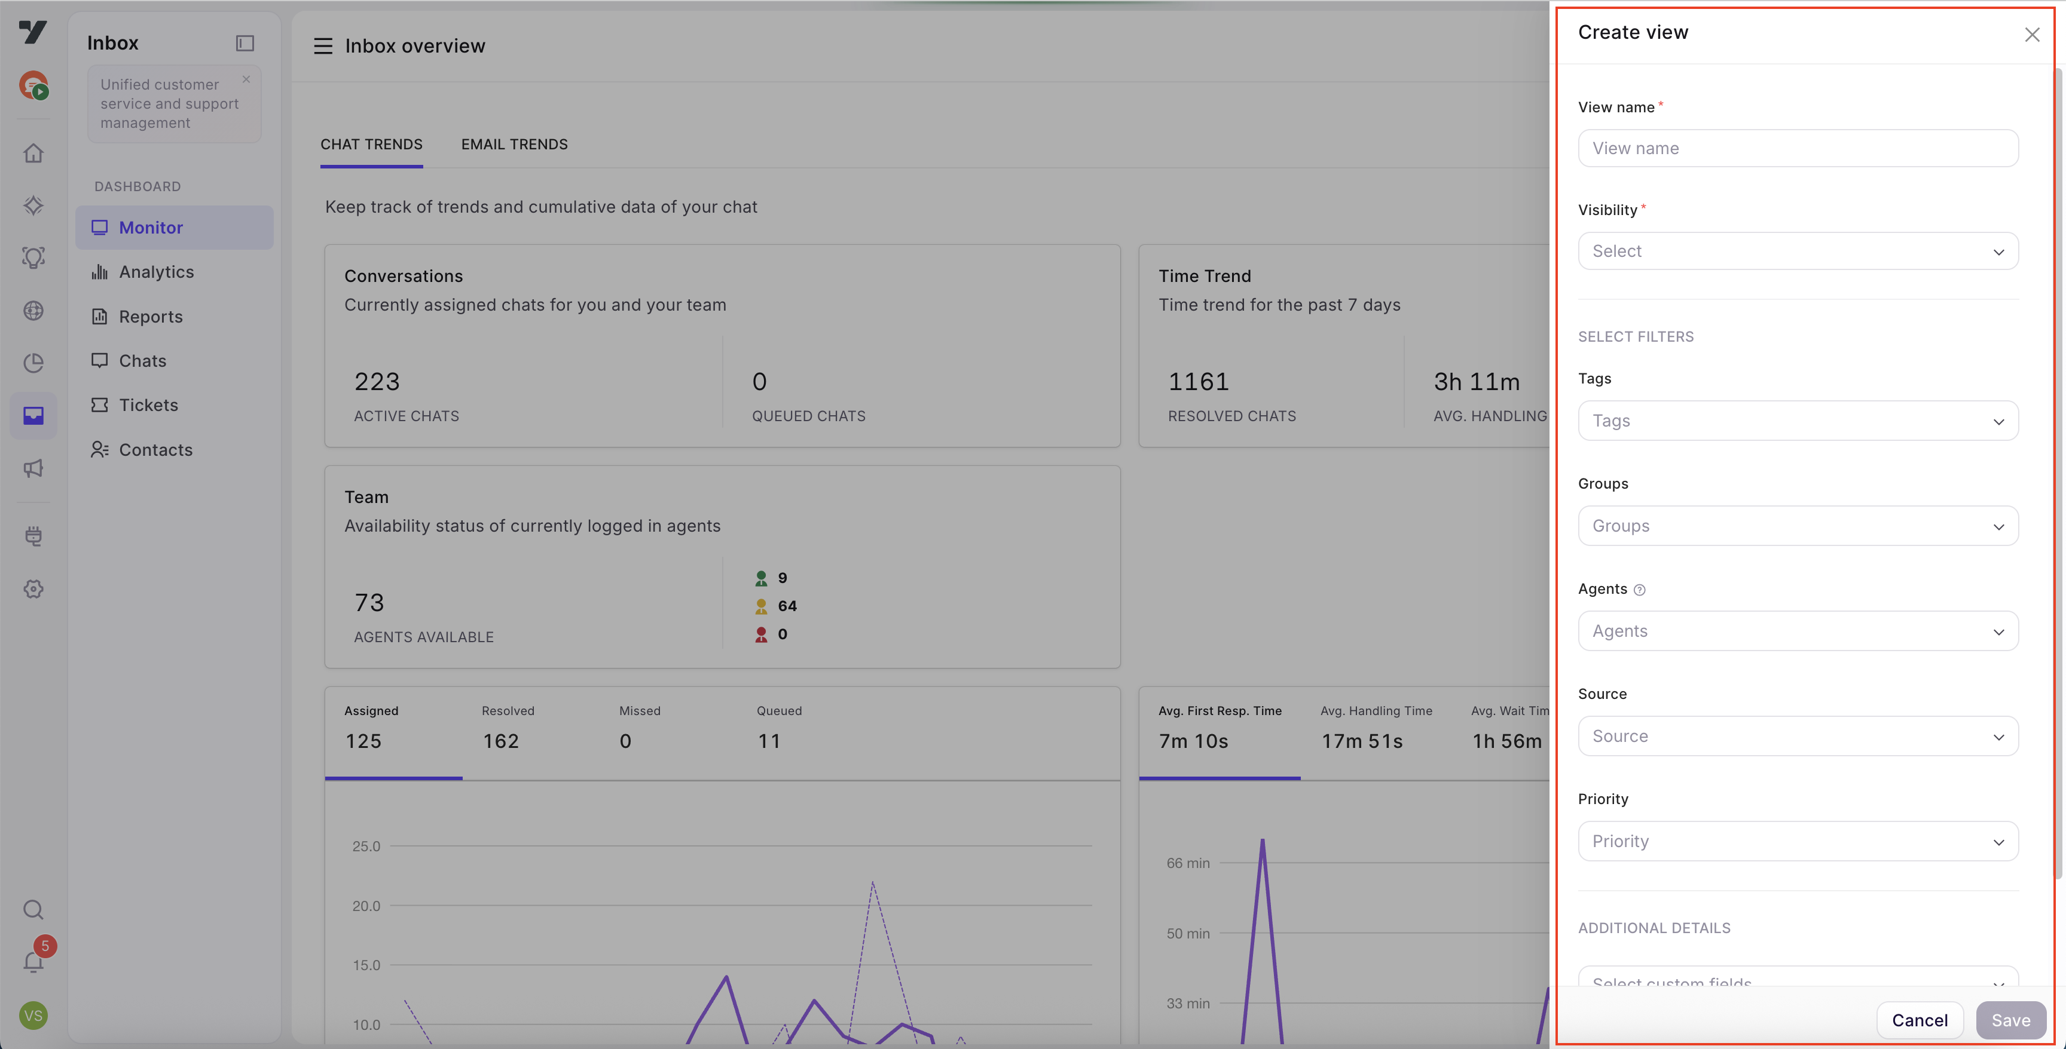Open the Tags filter dropdown
2066x1049 pixels.
coord(1798,421)
